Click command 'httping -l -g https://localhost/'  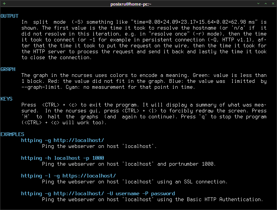[x=69, y=176]
